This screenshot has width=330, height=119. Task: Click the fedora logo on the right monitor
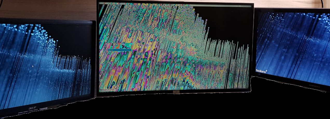pyautogui.click(x=261, y=71)
